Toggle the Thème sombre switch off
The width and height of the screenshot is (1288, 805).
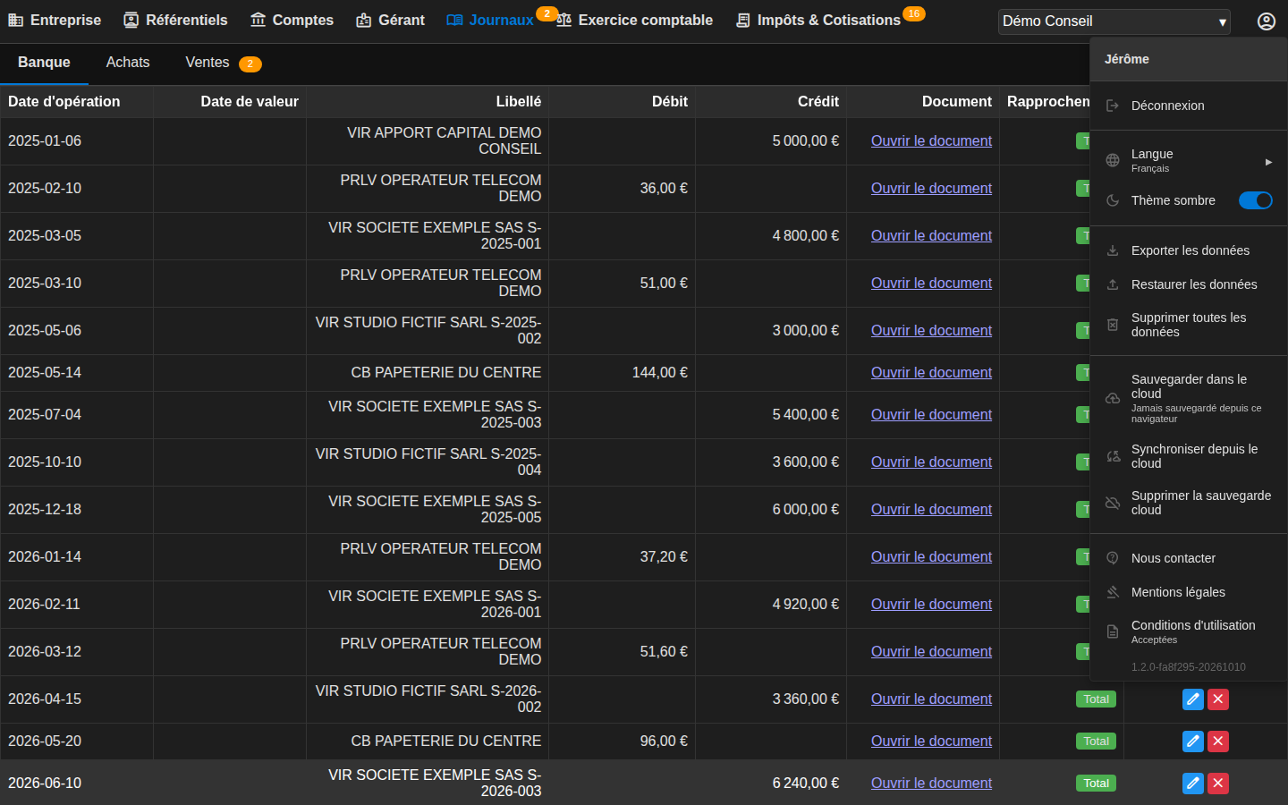(x=1256, y=200)
